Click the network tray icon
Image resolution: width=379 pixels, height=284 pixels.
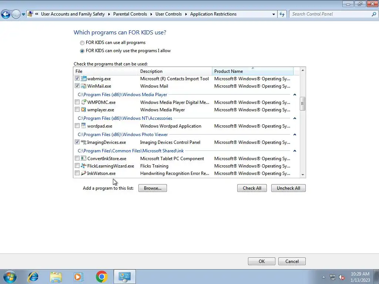tap(333, 277)
